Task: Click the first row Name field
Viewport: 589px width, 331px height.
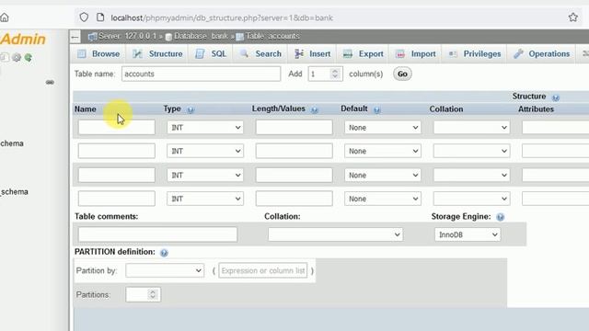Action: (x=117, y=127)
